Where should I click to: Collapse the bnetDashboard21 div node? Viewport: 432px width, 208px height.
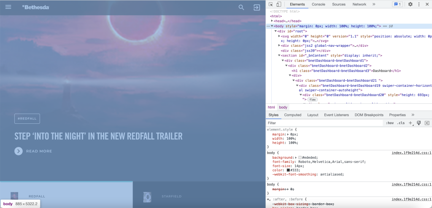(x=294, y=80)
